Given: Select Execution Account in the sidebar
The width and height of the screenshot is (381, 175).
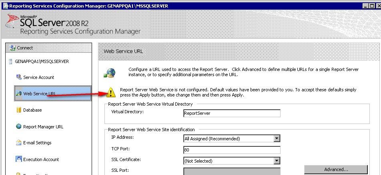Looking at the screenshot, I should pos(41,159).
